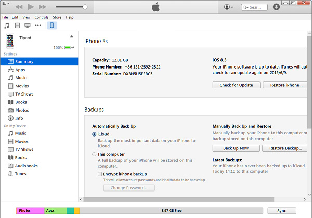Image resolution: width=312 pixels, height=218 pixels.
Task: Click the horizontal scrollbar left arrow
Action: (x=81, y=199)
